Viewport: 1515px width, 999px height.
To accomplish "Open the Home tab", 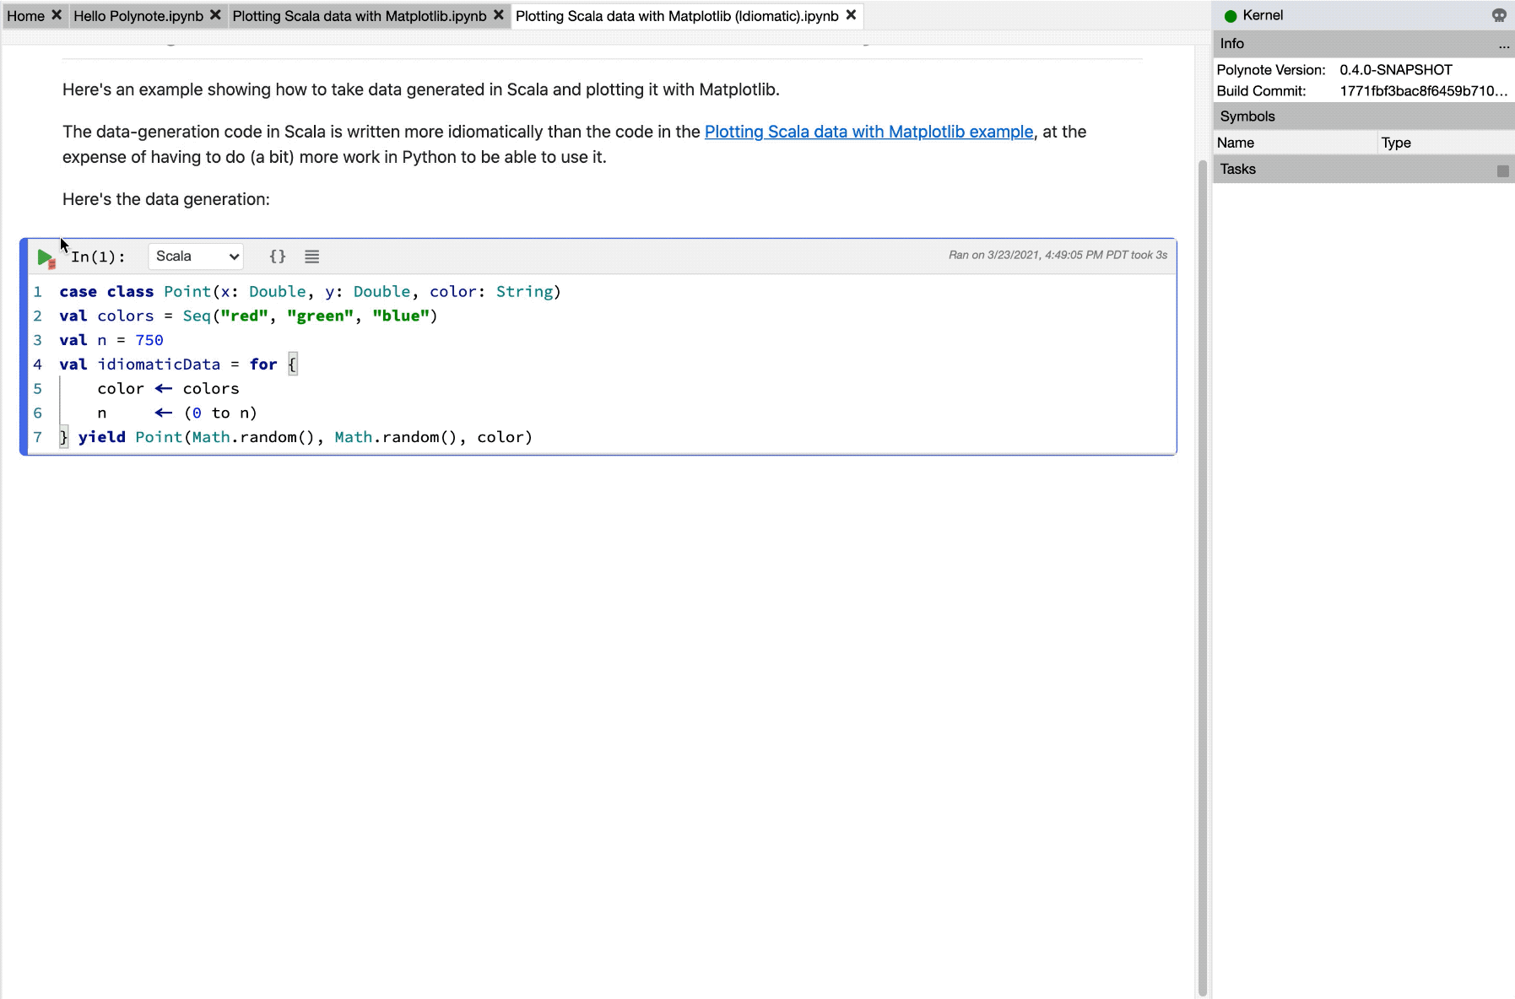I will click(24, 14).
